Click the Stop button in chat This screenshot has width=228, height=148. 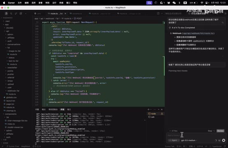(x=211, y=131)
